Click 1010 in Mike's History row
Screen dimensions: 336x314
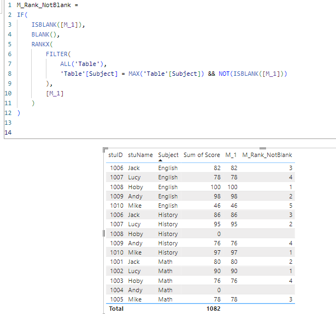(116, 252)
